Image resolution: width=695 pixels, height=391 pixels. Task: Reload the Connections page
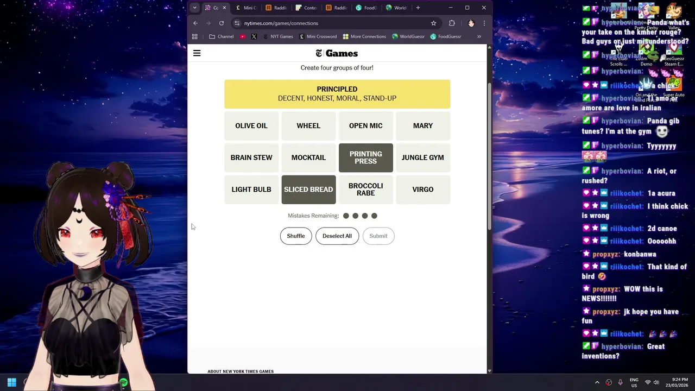pos(222,23)
